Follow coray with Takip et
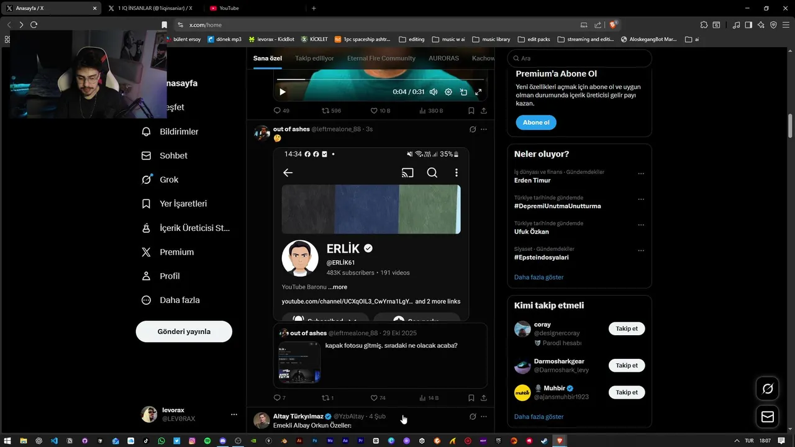Screen dimensions: 795x447 627,328
